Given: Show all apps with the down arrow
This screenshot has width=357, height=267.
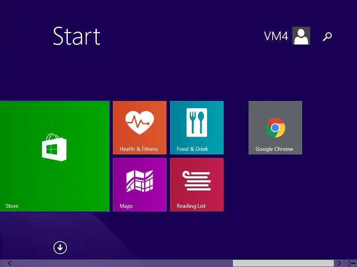Looking at the screenshot, I should [x=60, y=247].
